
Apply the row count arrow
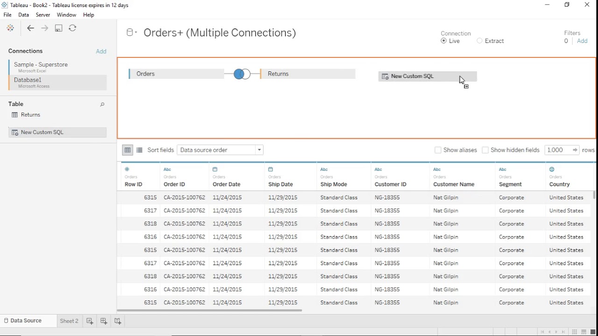click(575, 150)
